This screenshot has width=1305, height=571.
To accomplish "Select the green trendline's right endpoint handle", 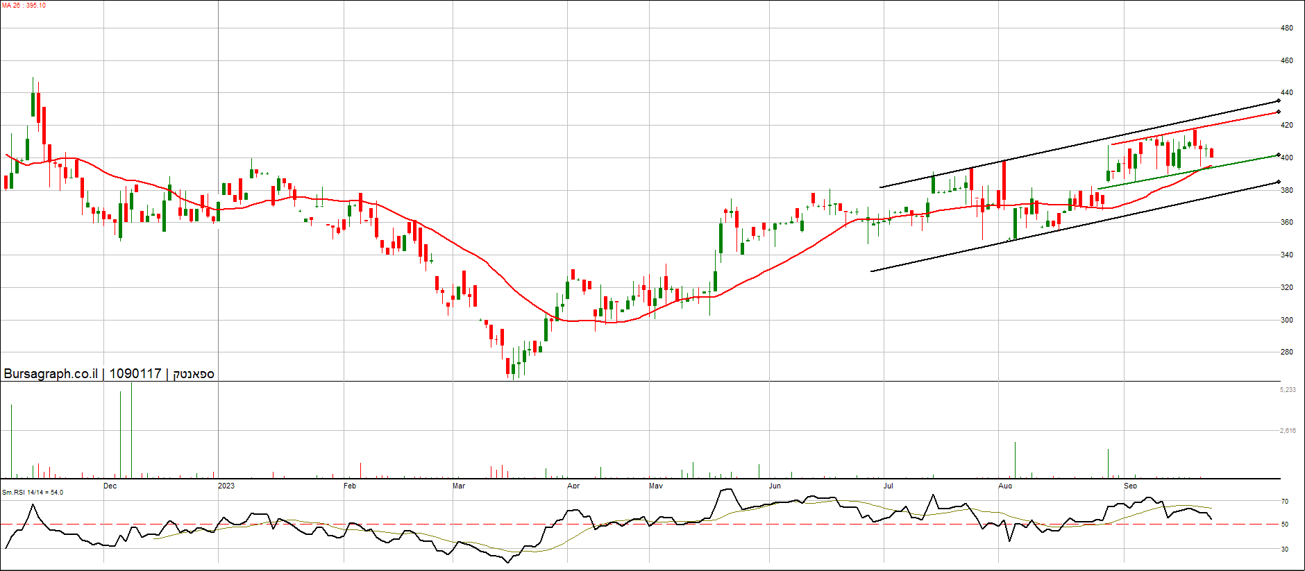I will click(x=1278, y=155).
